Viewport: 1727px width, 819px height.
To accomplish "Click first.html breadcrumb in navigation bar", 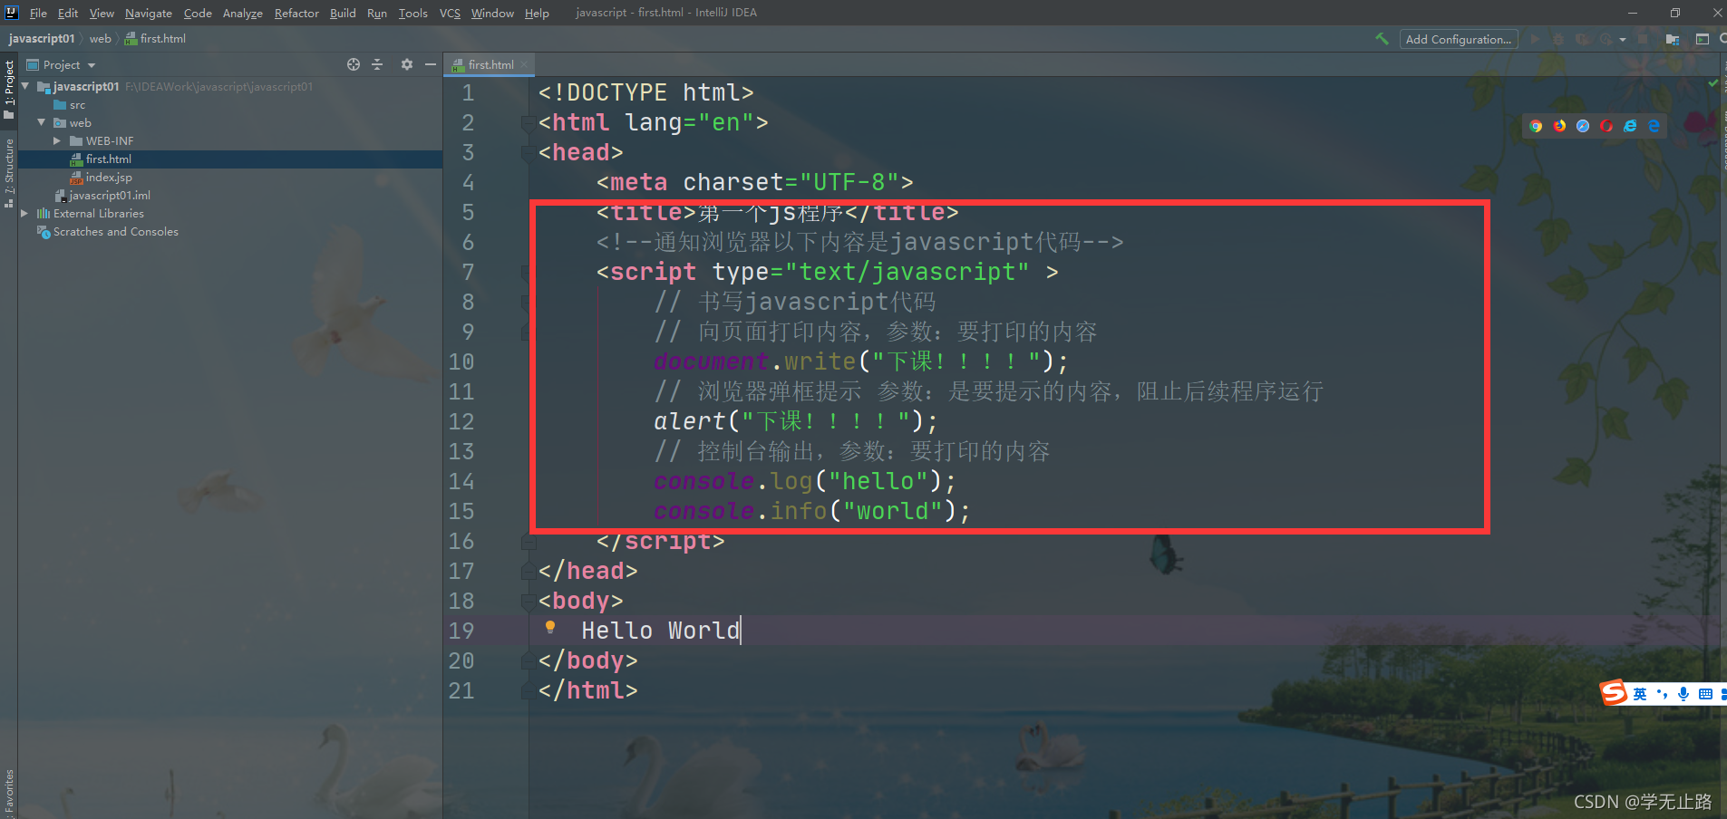I will pos(156,39).
